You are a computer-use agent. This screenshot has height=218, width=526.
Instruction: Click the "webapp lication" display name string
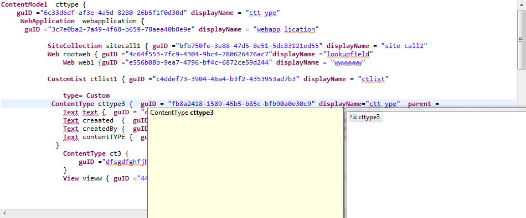coord(286,29)
